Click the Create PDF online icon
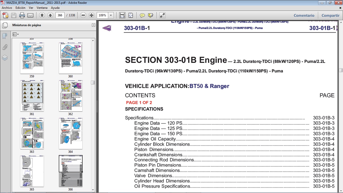 coord(6,15)
